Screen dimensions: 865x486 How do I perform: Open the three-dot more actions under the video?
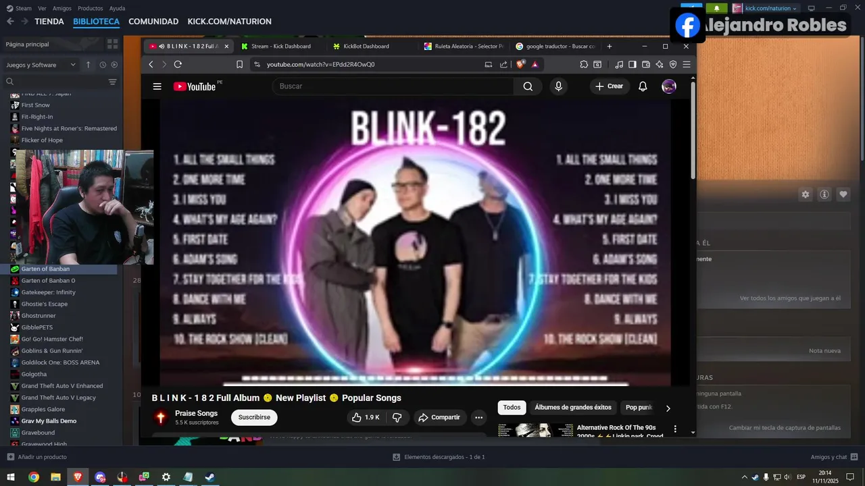(x=478, y=417)
